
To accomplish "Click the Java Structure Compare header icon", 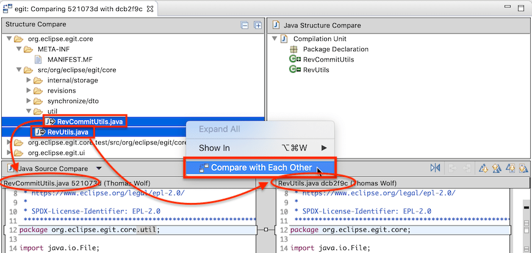I will (x=276, y=25).
